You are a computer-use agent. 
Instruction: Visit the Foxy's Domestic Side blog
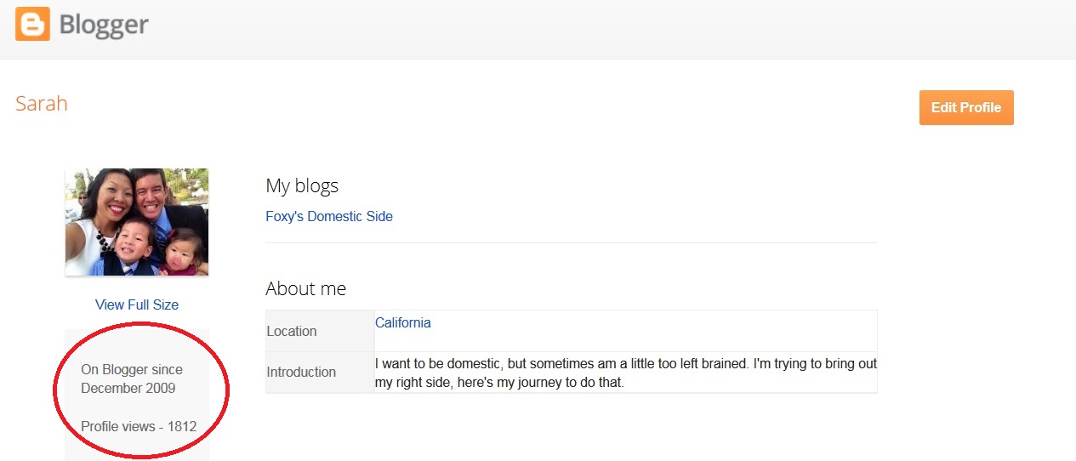(329, 216)
